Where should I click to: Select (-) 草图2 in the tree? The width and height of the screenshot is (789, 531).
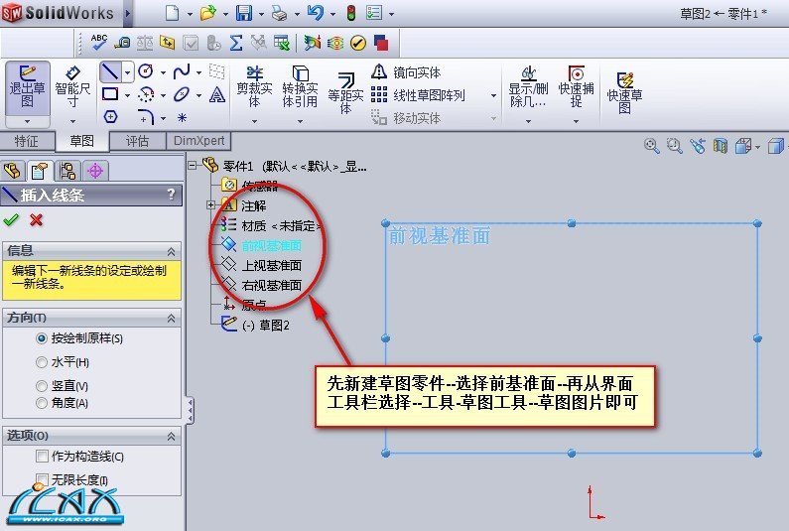tap(266, 326)
